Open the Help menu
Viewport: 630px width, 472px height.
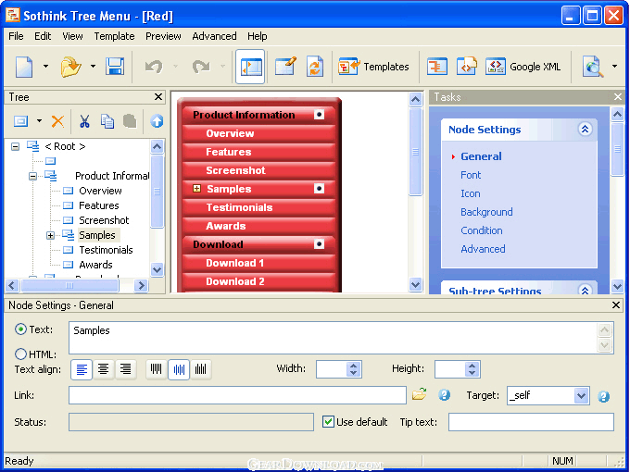[x=258, y=36]
